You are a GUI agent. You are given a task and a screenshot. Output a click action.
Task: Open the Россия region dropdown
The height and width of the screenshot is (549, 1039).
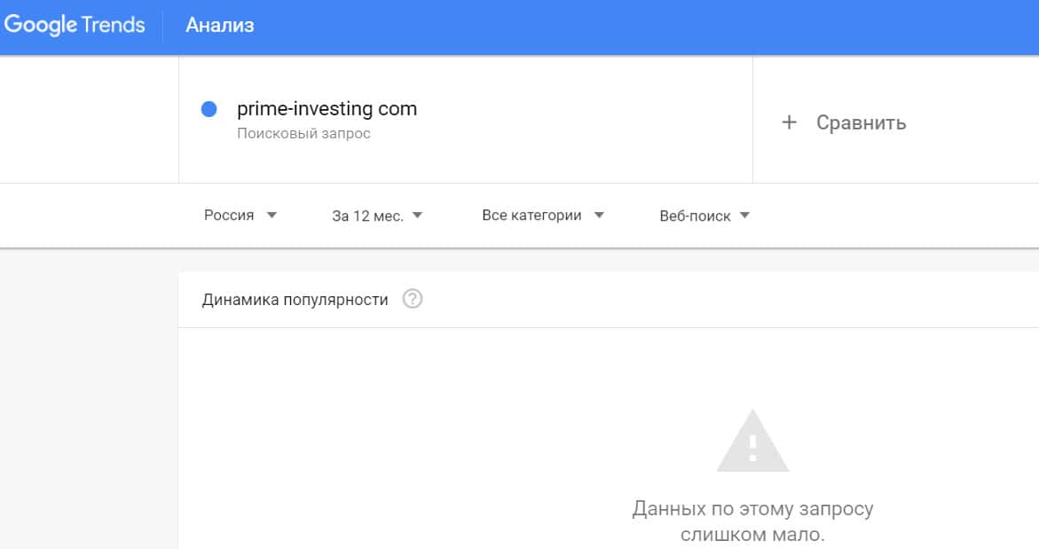pos(229,216)
